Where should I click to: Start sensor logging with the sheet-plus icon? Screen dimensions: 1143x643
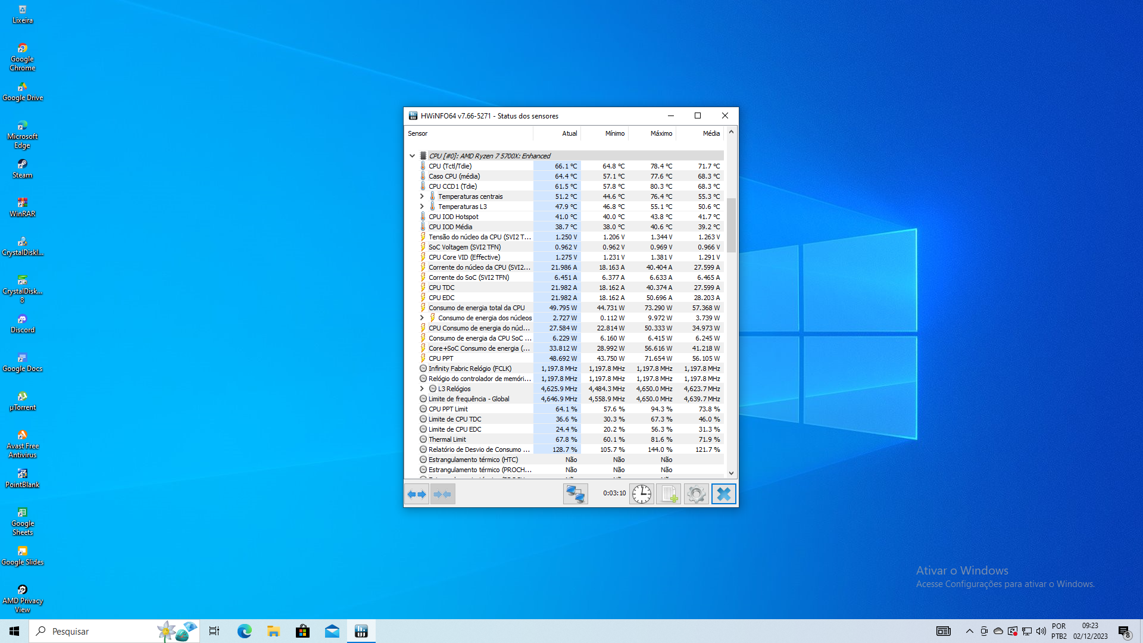coord(669,494)
